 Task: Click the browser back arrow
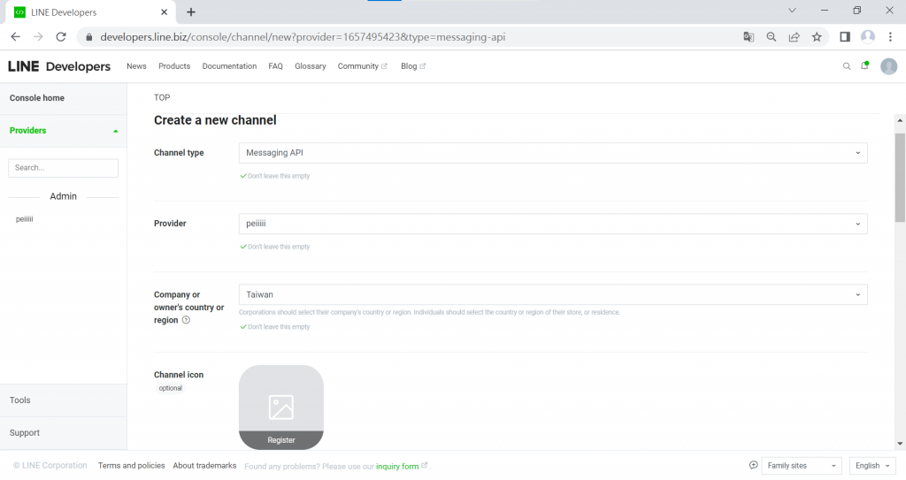tap(16, 37)
